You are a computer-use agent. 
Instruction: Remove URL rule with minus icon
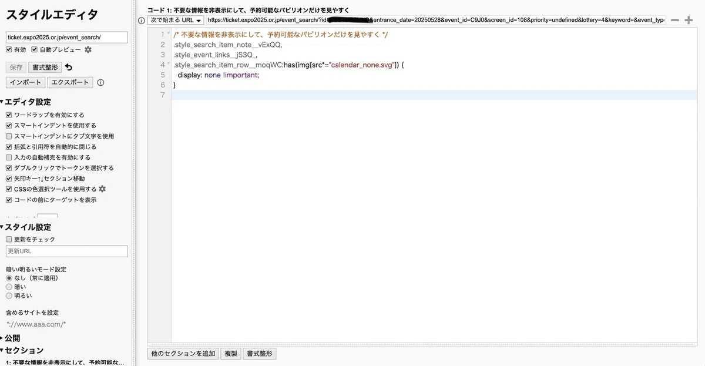(675, 20)
